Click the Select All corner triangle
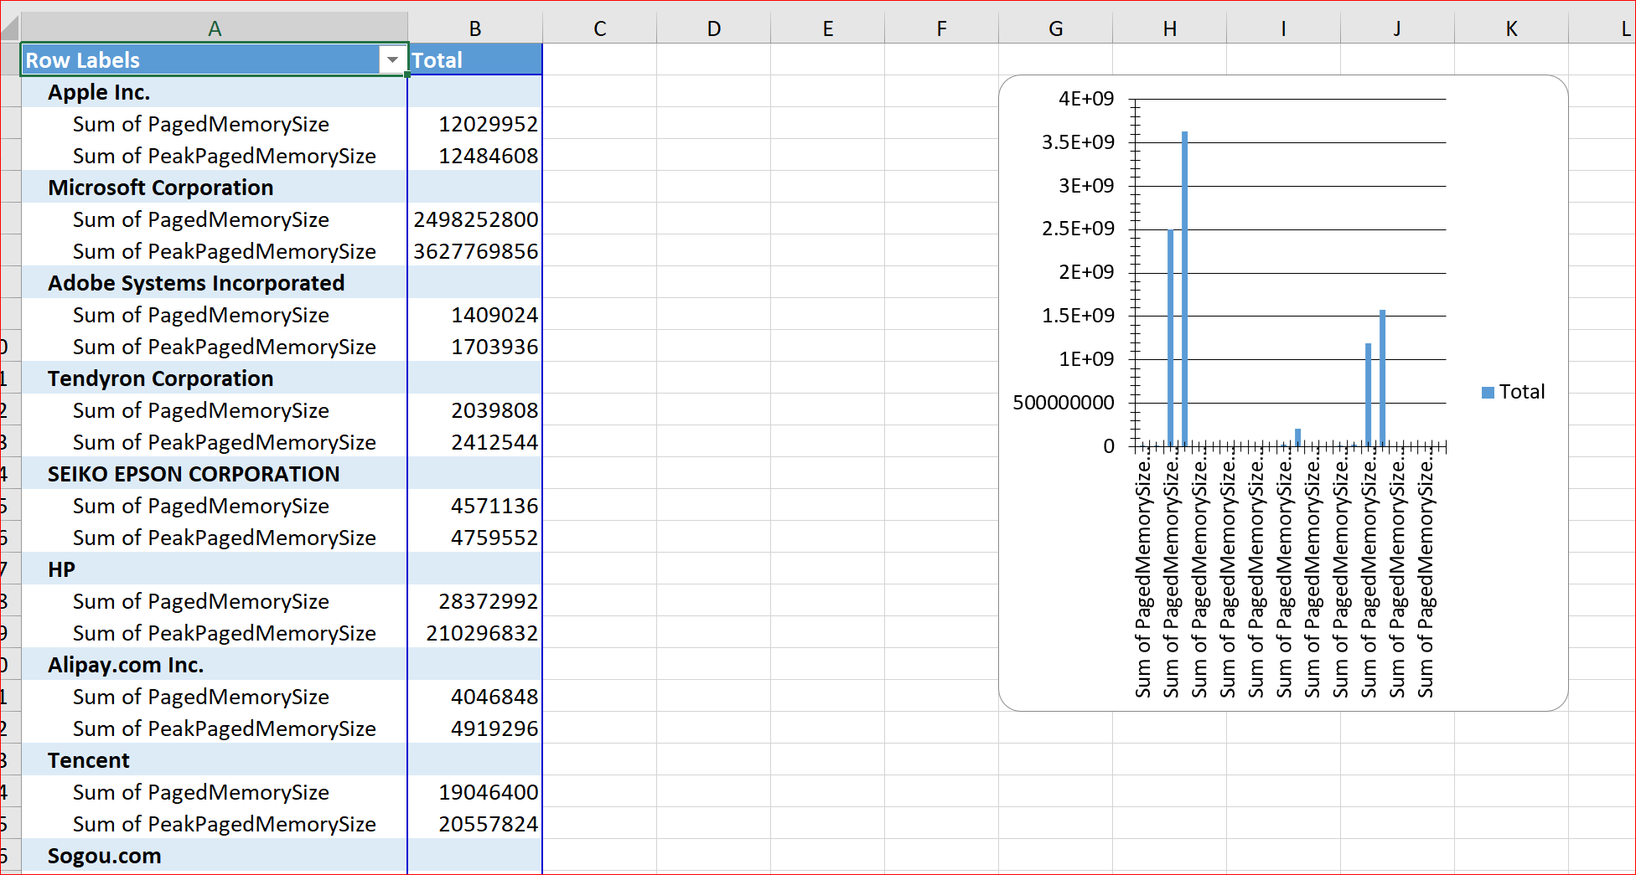The height and width of the screenshot is (875, 1636). point(10,28)
